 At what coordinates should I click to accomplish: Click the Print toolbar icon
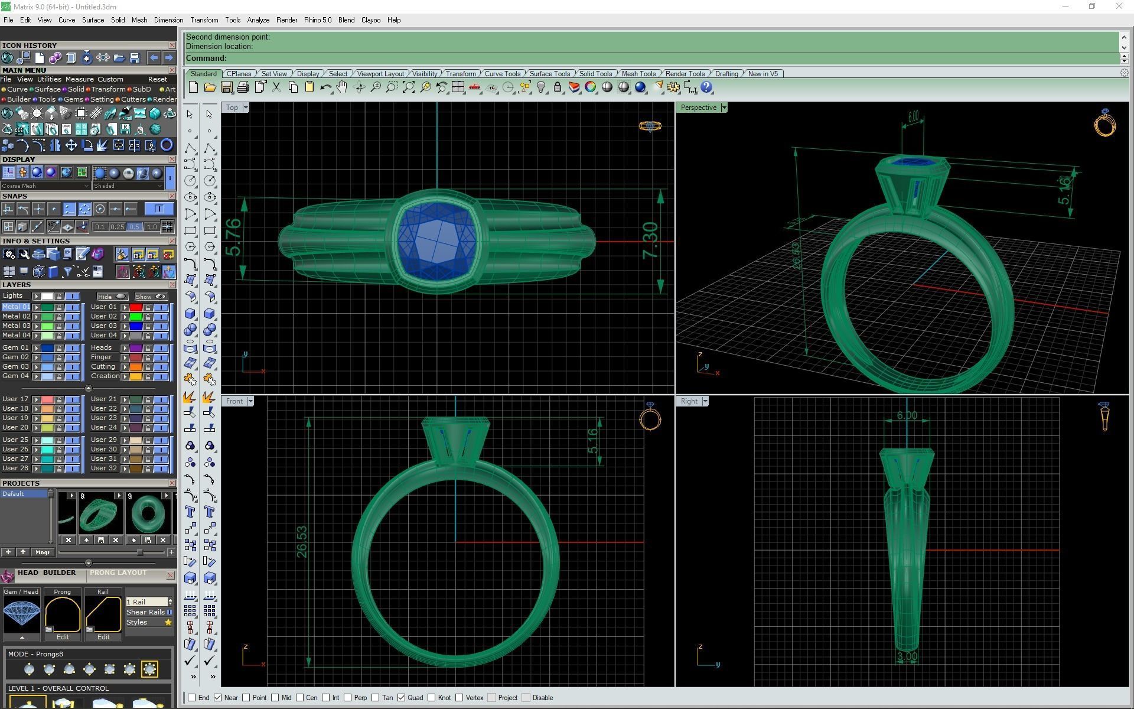[x=243, y=87]
